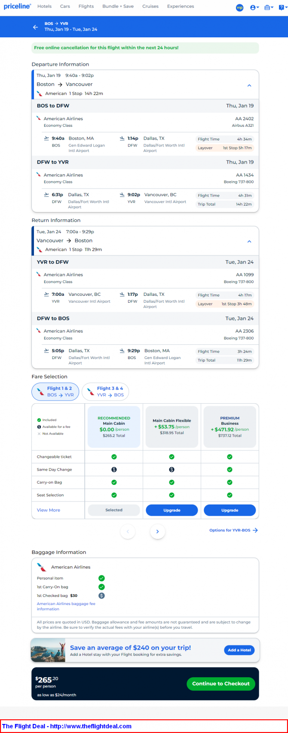Open American Airlines baggage fee information

coord(66,606)
